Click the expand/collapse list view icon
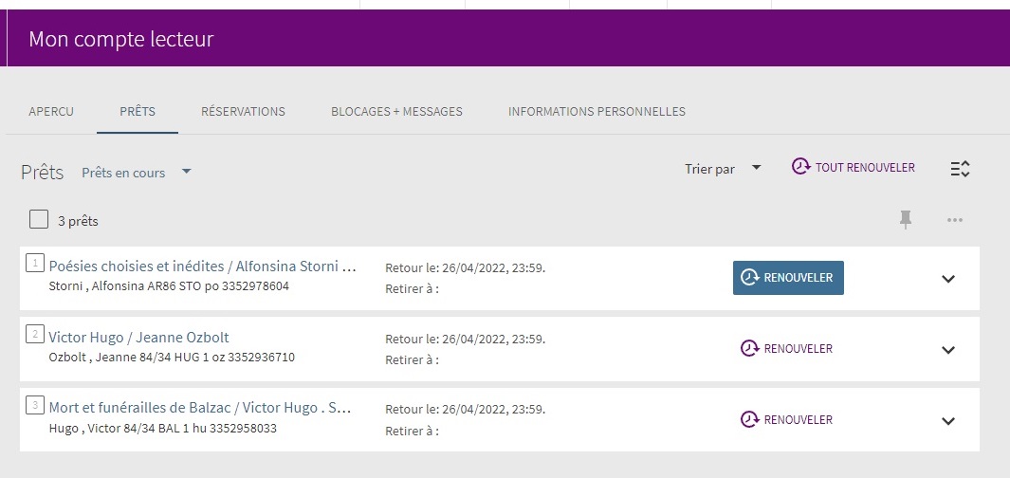1010x478 pixels. 960,169
